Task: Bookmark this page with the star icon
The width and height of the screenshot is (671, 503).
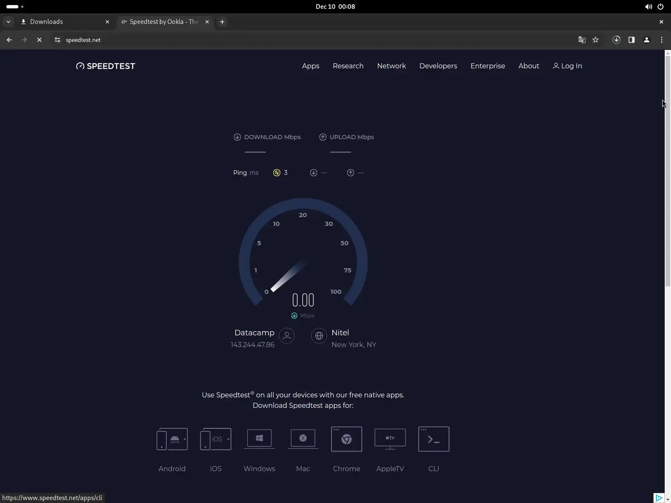Action: click(x=596, y=40)
